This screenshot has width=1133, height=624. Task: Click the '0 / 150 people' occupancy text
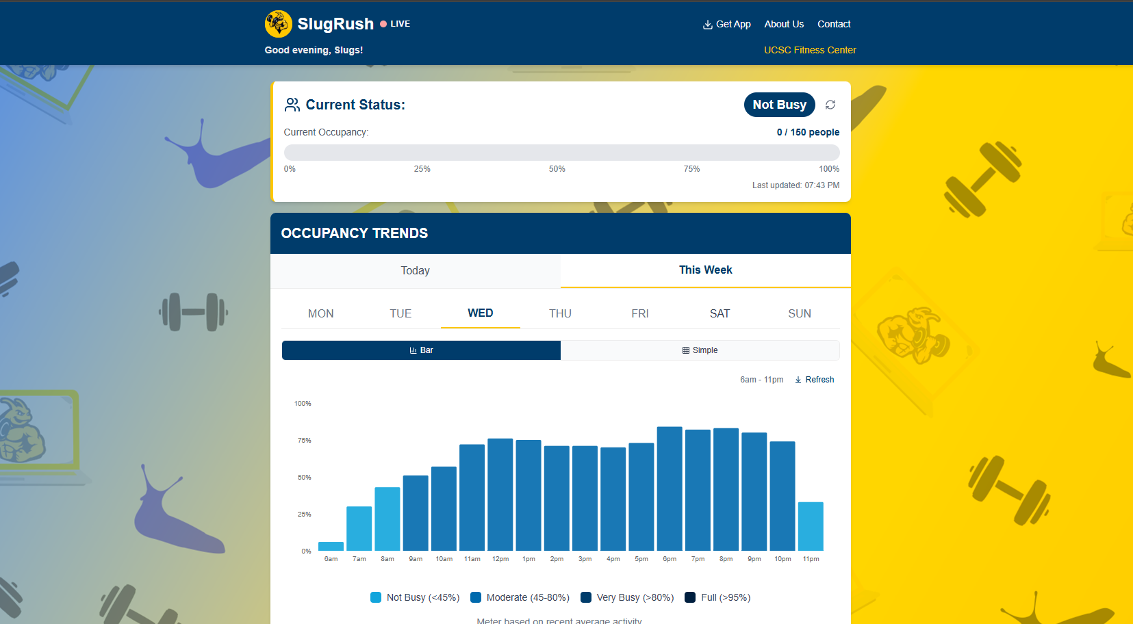808,132
